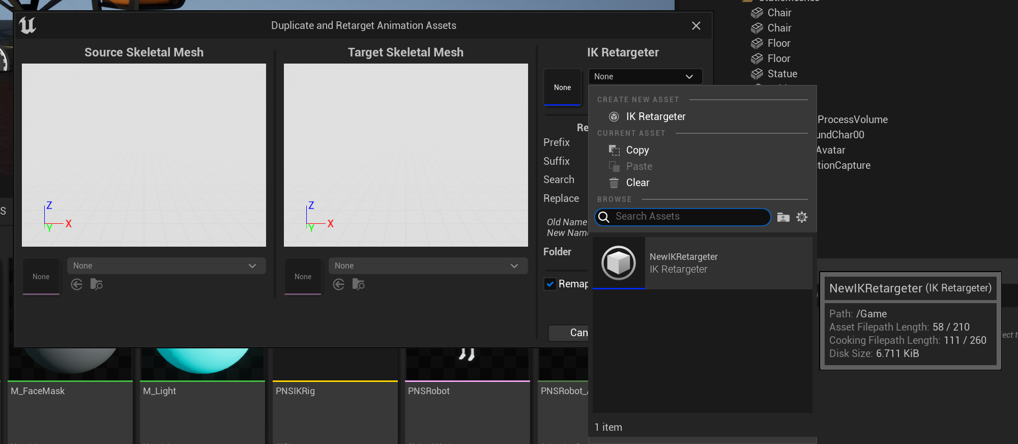The height and width of the screenshot is (444, 1018).
Task: Select NewIKRetargeter from the asset list
Action: (702, 263)
